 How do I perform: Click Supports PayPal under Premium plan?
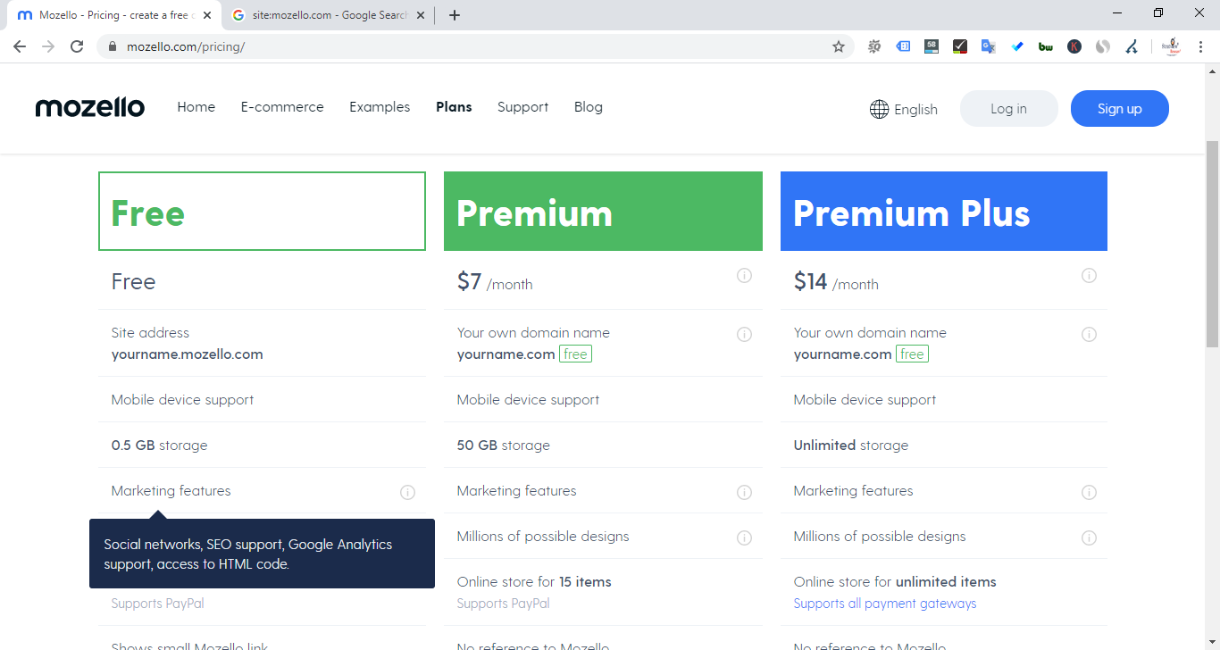[x=504, y=604]
